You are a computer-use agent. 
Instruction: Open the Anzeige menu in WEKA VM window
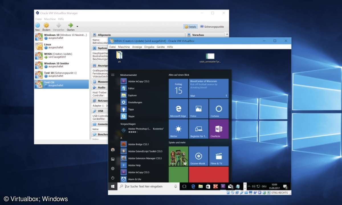click(x=137, y=47)
